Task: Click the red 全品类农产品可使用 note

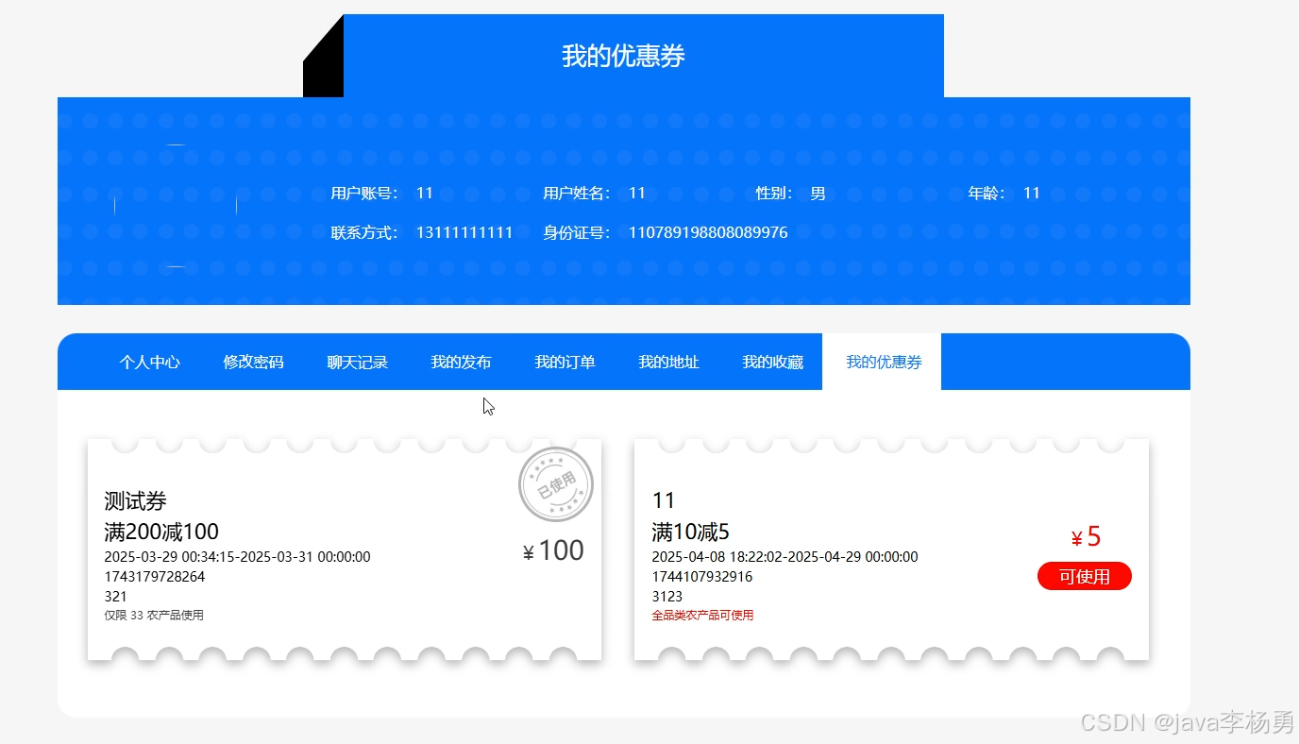Action: click(702, 615)
